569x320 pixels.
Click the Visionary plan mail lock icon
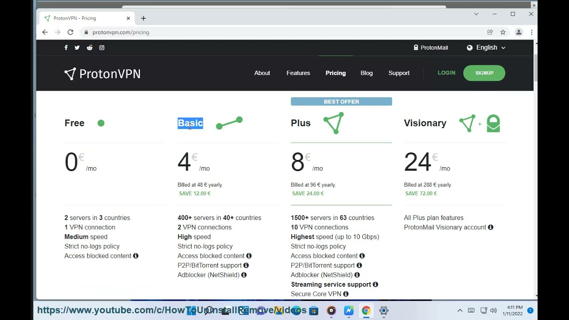tap(493, 123)
